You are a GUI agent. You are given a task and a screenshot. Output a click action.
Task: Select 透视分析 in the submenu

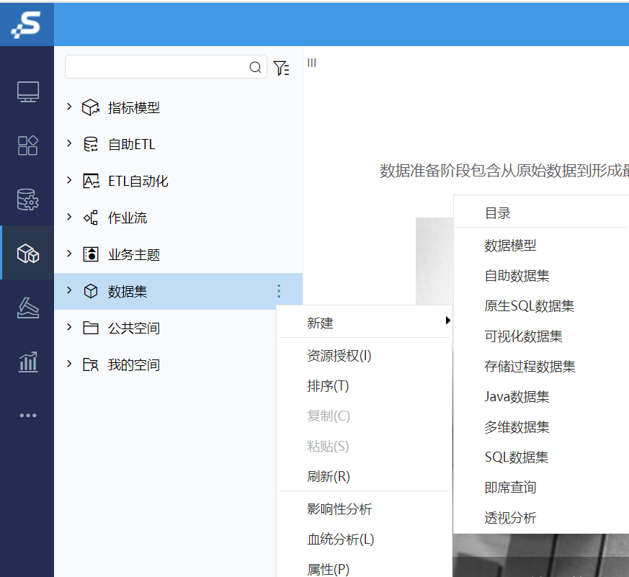[510, 518]
